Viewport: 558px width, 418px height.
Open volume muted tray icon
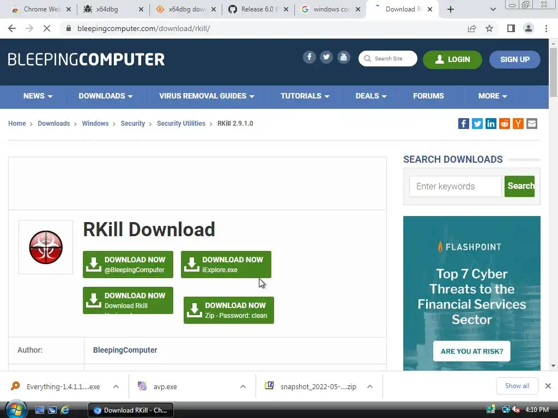(516, 409)
